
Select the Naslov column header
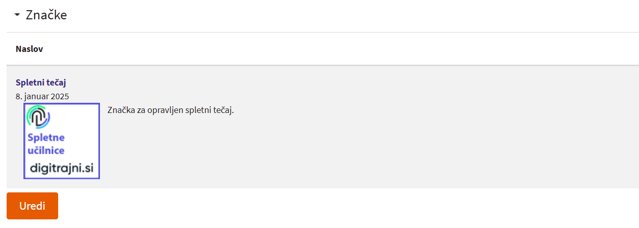pyautogui.click(x=30, y=49)
